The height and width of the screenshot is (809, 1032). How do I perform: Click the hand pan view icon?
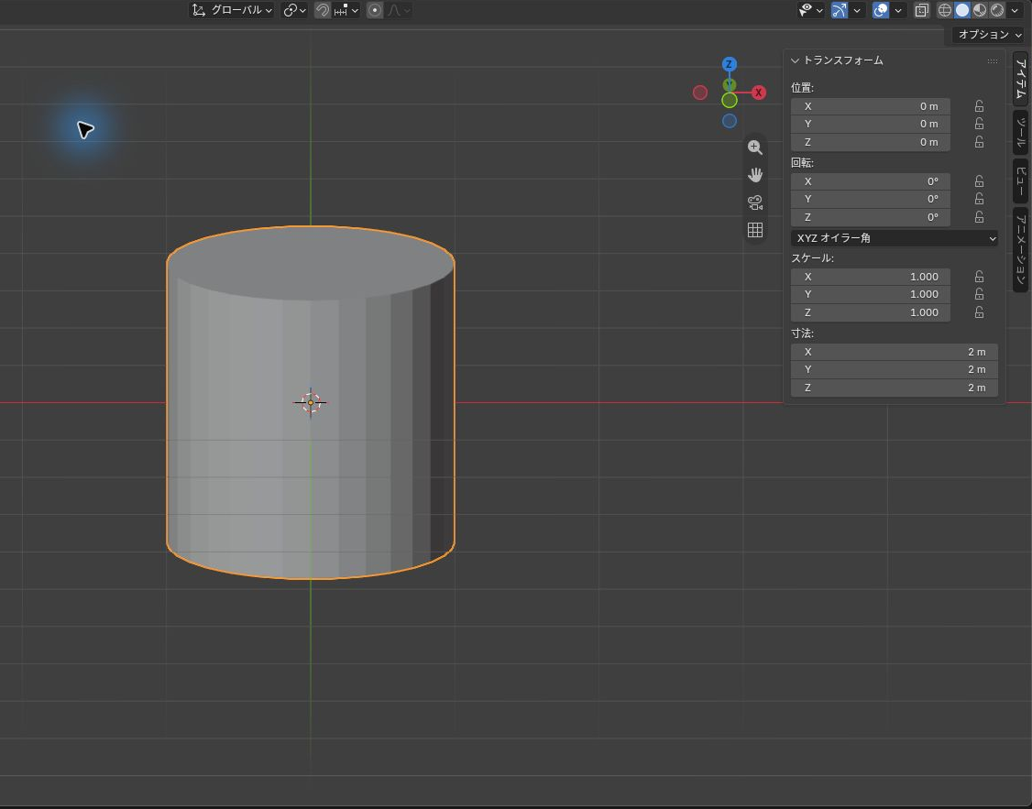(755, 175)
